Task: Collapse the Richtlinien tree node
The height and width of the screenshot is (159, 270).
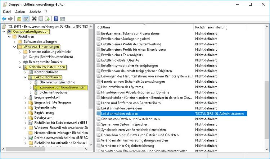Action: point(9,37)
